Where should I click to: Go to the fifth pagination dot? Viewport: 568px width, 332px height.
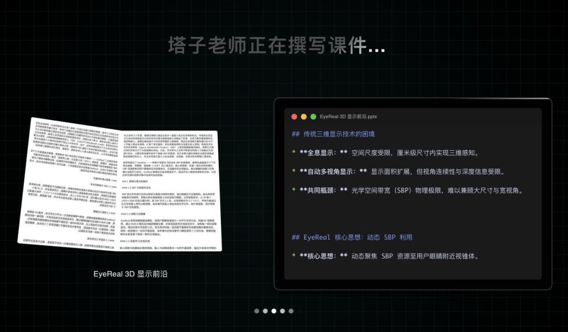[291, 311]
